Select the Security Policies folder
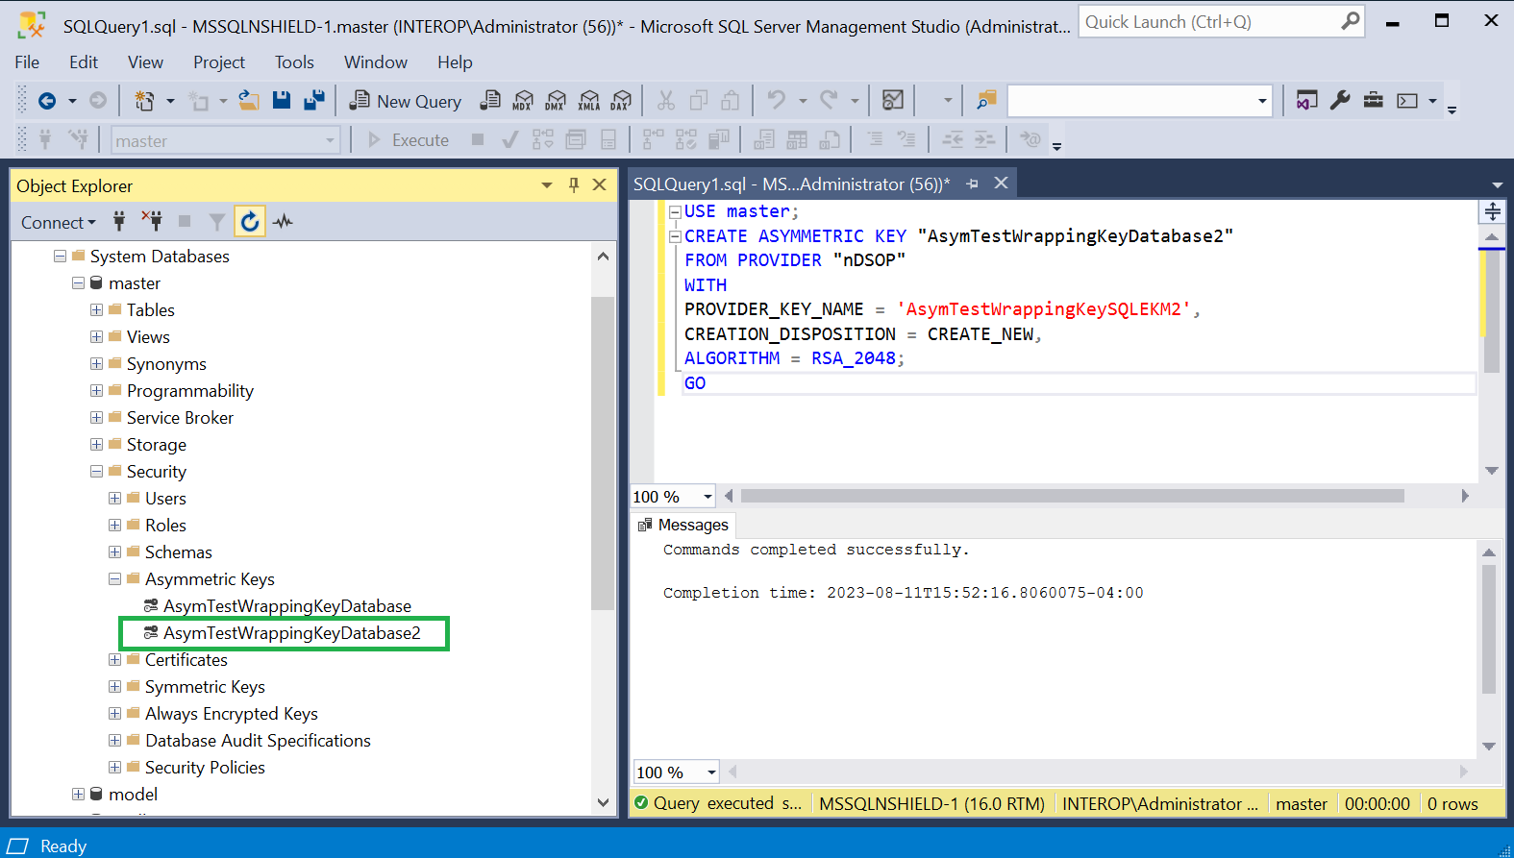The height and width of the screenshot is (858, 1514). (205, 768)
